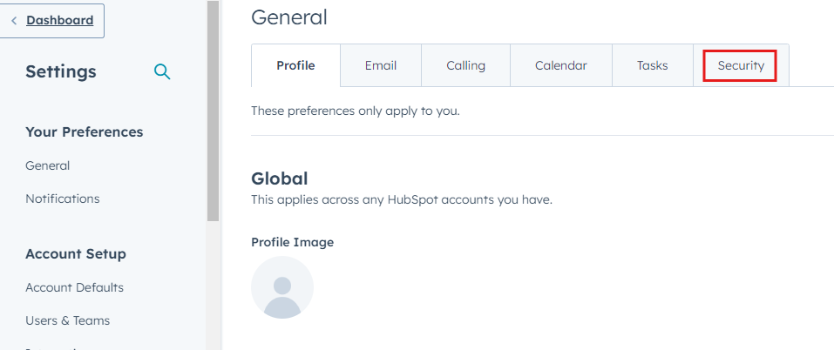Switch to the Profile tab
The width and height of the screenshot is (834, 350).
295,65
